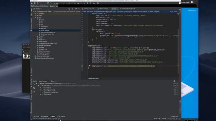Click the Open folder toolbar icon

tap(32, 3)
